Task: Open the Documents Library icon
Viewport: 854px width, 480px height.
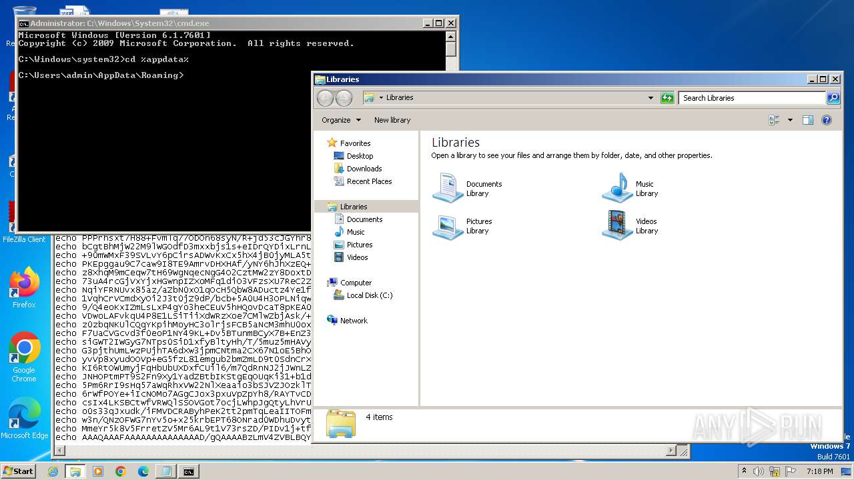Action: 448,187
